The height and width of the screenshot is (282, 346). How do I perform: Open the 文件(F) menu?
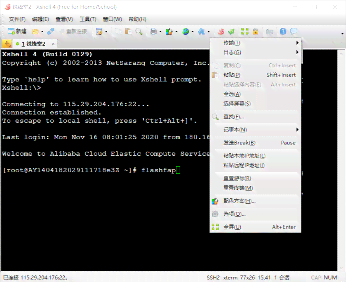point(17,19)
